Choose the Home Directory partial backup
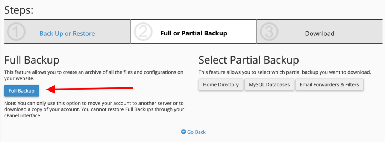385x142 pixels. coord(221,85)
